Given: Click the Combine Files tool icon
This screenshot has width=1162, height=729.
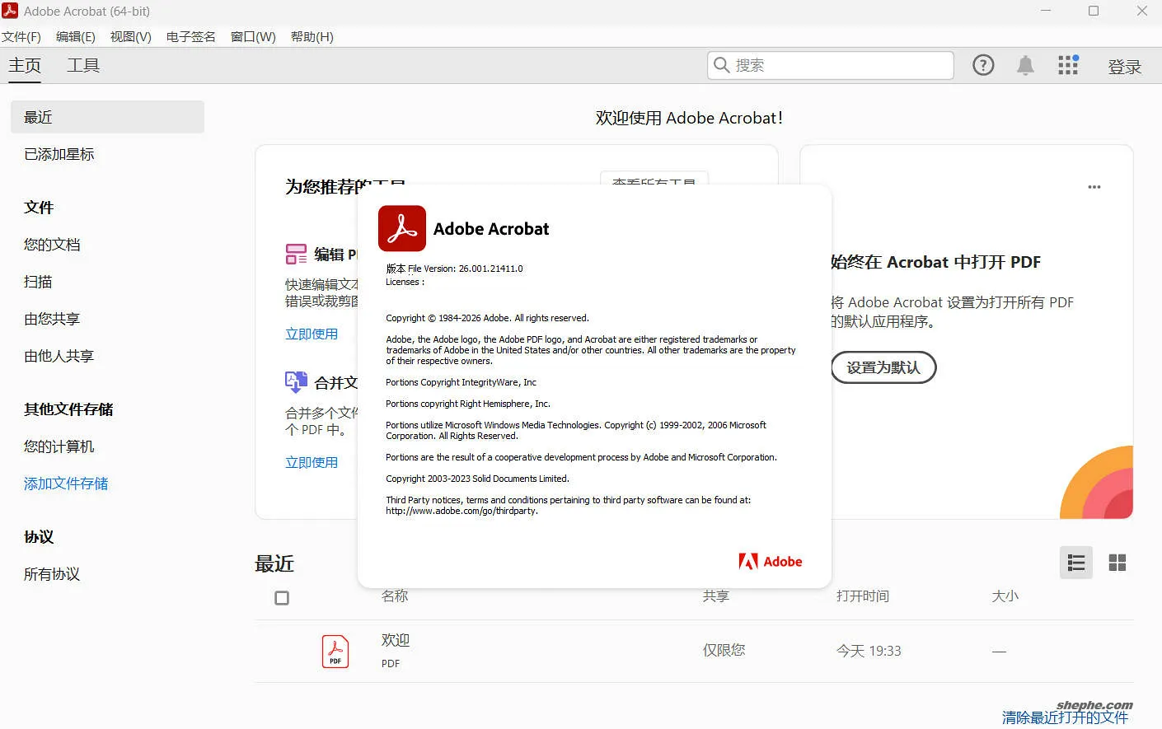Looking at the screenshot, I should 296,381.
